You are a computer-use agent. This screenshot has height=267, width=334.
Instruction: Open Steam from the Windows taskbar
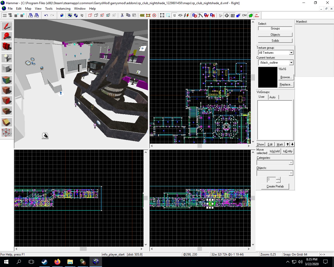coord(45,262)
